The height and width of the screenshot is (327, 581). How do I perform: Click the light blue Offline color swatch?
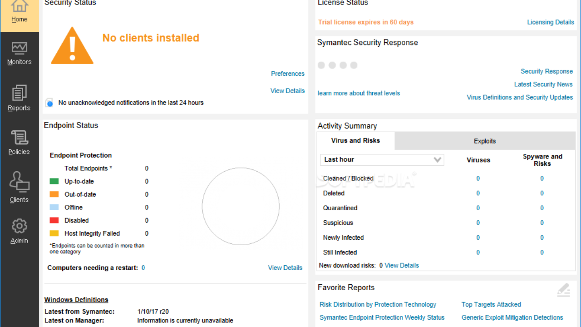tap(54, 208)
